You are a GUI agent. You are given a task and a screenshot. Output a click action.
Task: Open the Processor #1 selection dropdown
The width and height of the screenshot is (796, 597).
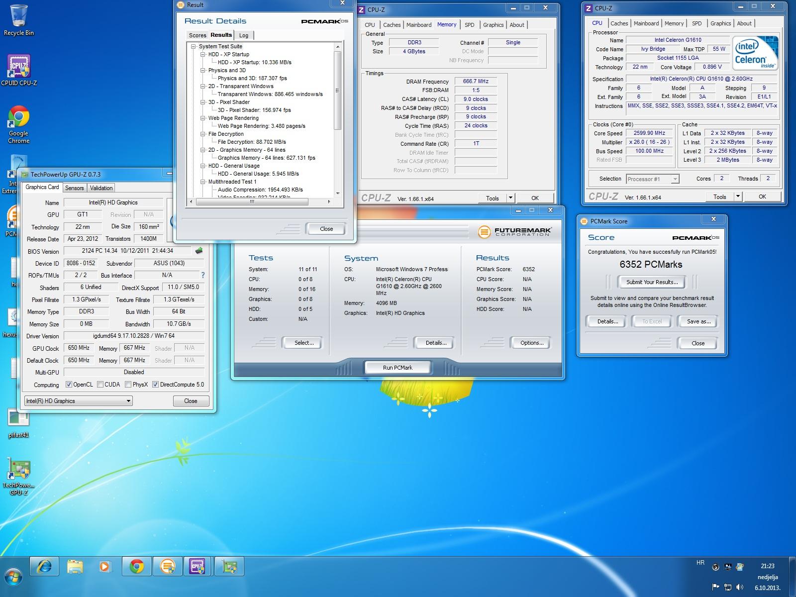pos(653,179)
